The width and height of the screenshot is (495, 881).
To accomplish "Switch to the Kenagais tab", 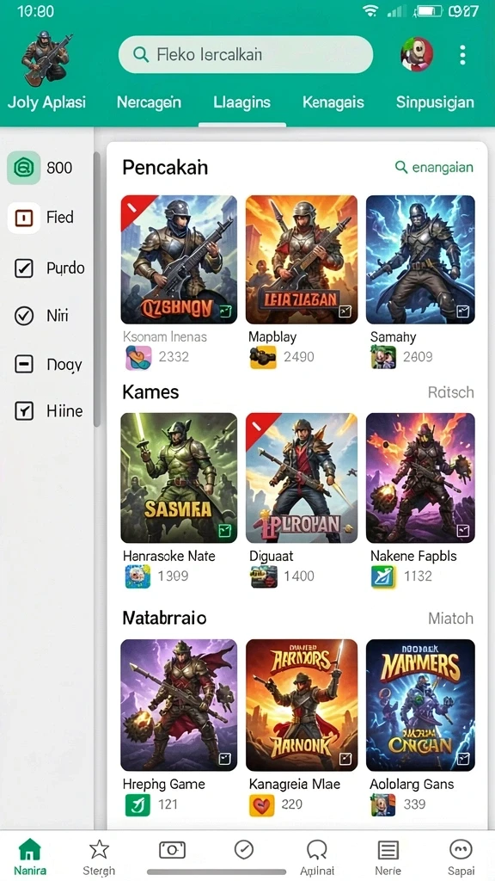I will pos(333,102).
